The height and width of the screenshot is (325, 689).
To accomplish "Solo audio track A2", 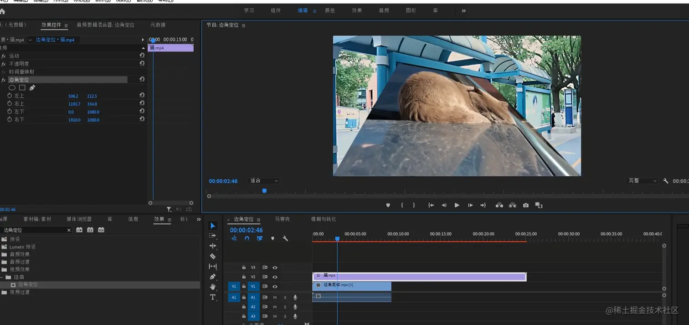I will coord(285,307).
